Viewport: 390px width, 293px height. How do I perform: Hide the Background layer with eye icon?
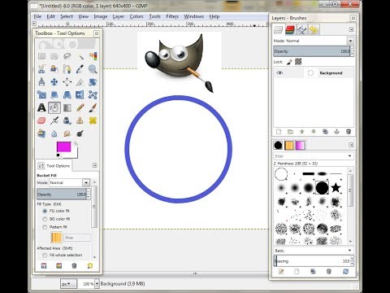280,73
